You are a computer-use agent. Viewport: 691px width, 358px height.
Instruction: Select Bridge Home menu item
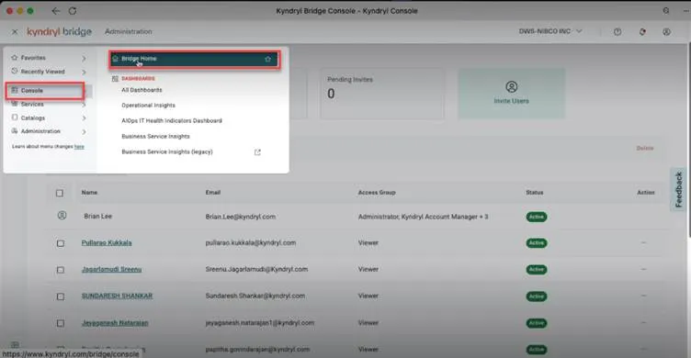195,59
